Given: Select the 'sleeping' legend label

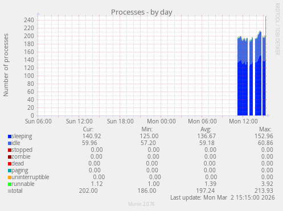Looking at the screenshot, I should pyautogui.click(x=22, y=136).
